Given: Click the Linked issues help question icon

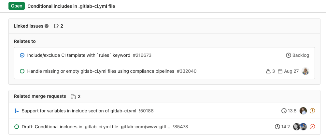Looking at the screenshot, I should coord(47,26).
